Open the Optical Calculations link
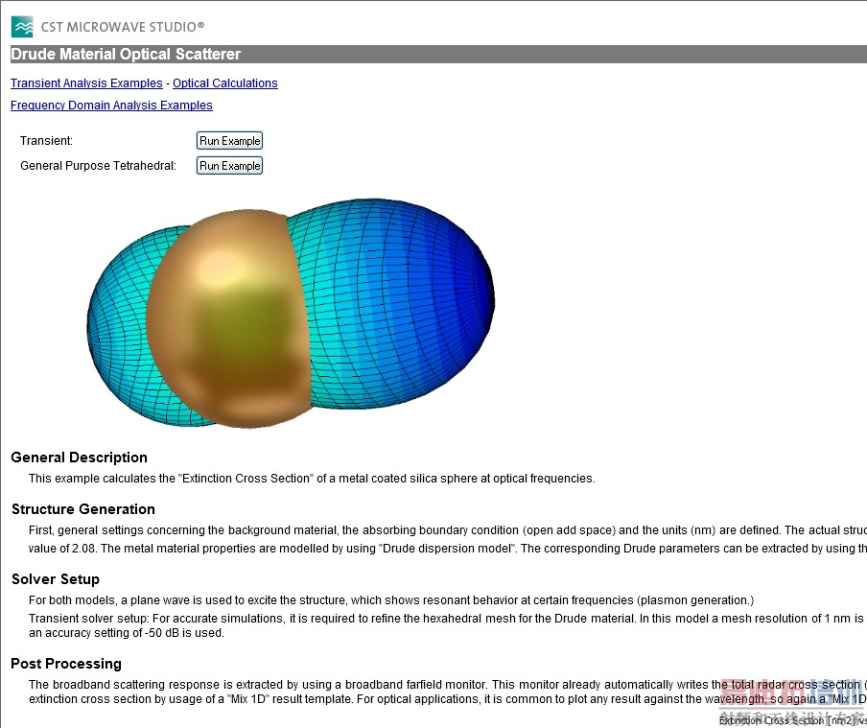 [x=225, y=83]
